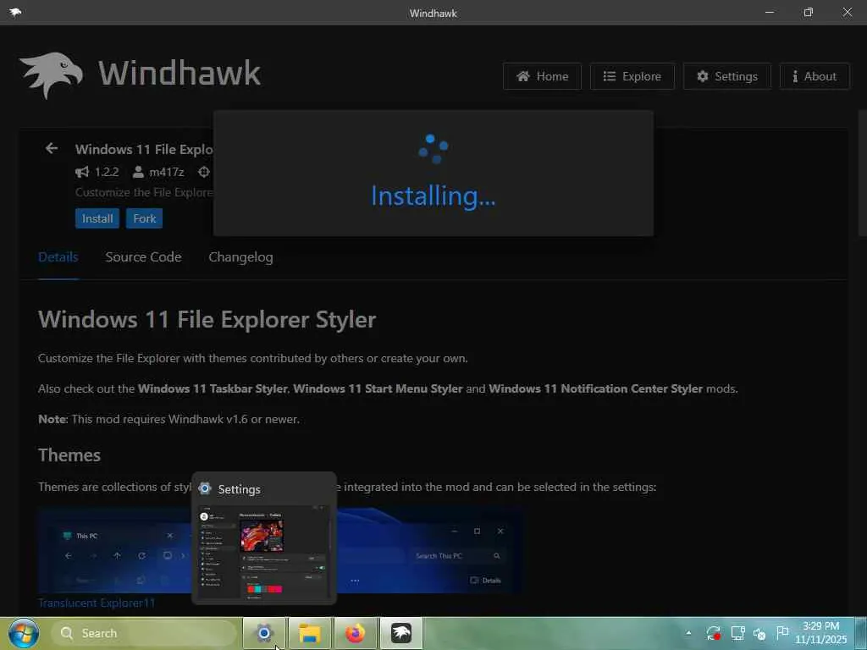
Task: Open the clock showing 3:29 PM
Action: tap(821, 633)
